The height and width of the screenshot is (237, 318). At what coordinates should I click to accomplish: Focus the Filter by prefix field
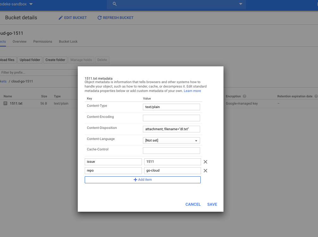click(39, 73)
